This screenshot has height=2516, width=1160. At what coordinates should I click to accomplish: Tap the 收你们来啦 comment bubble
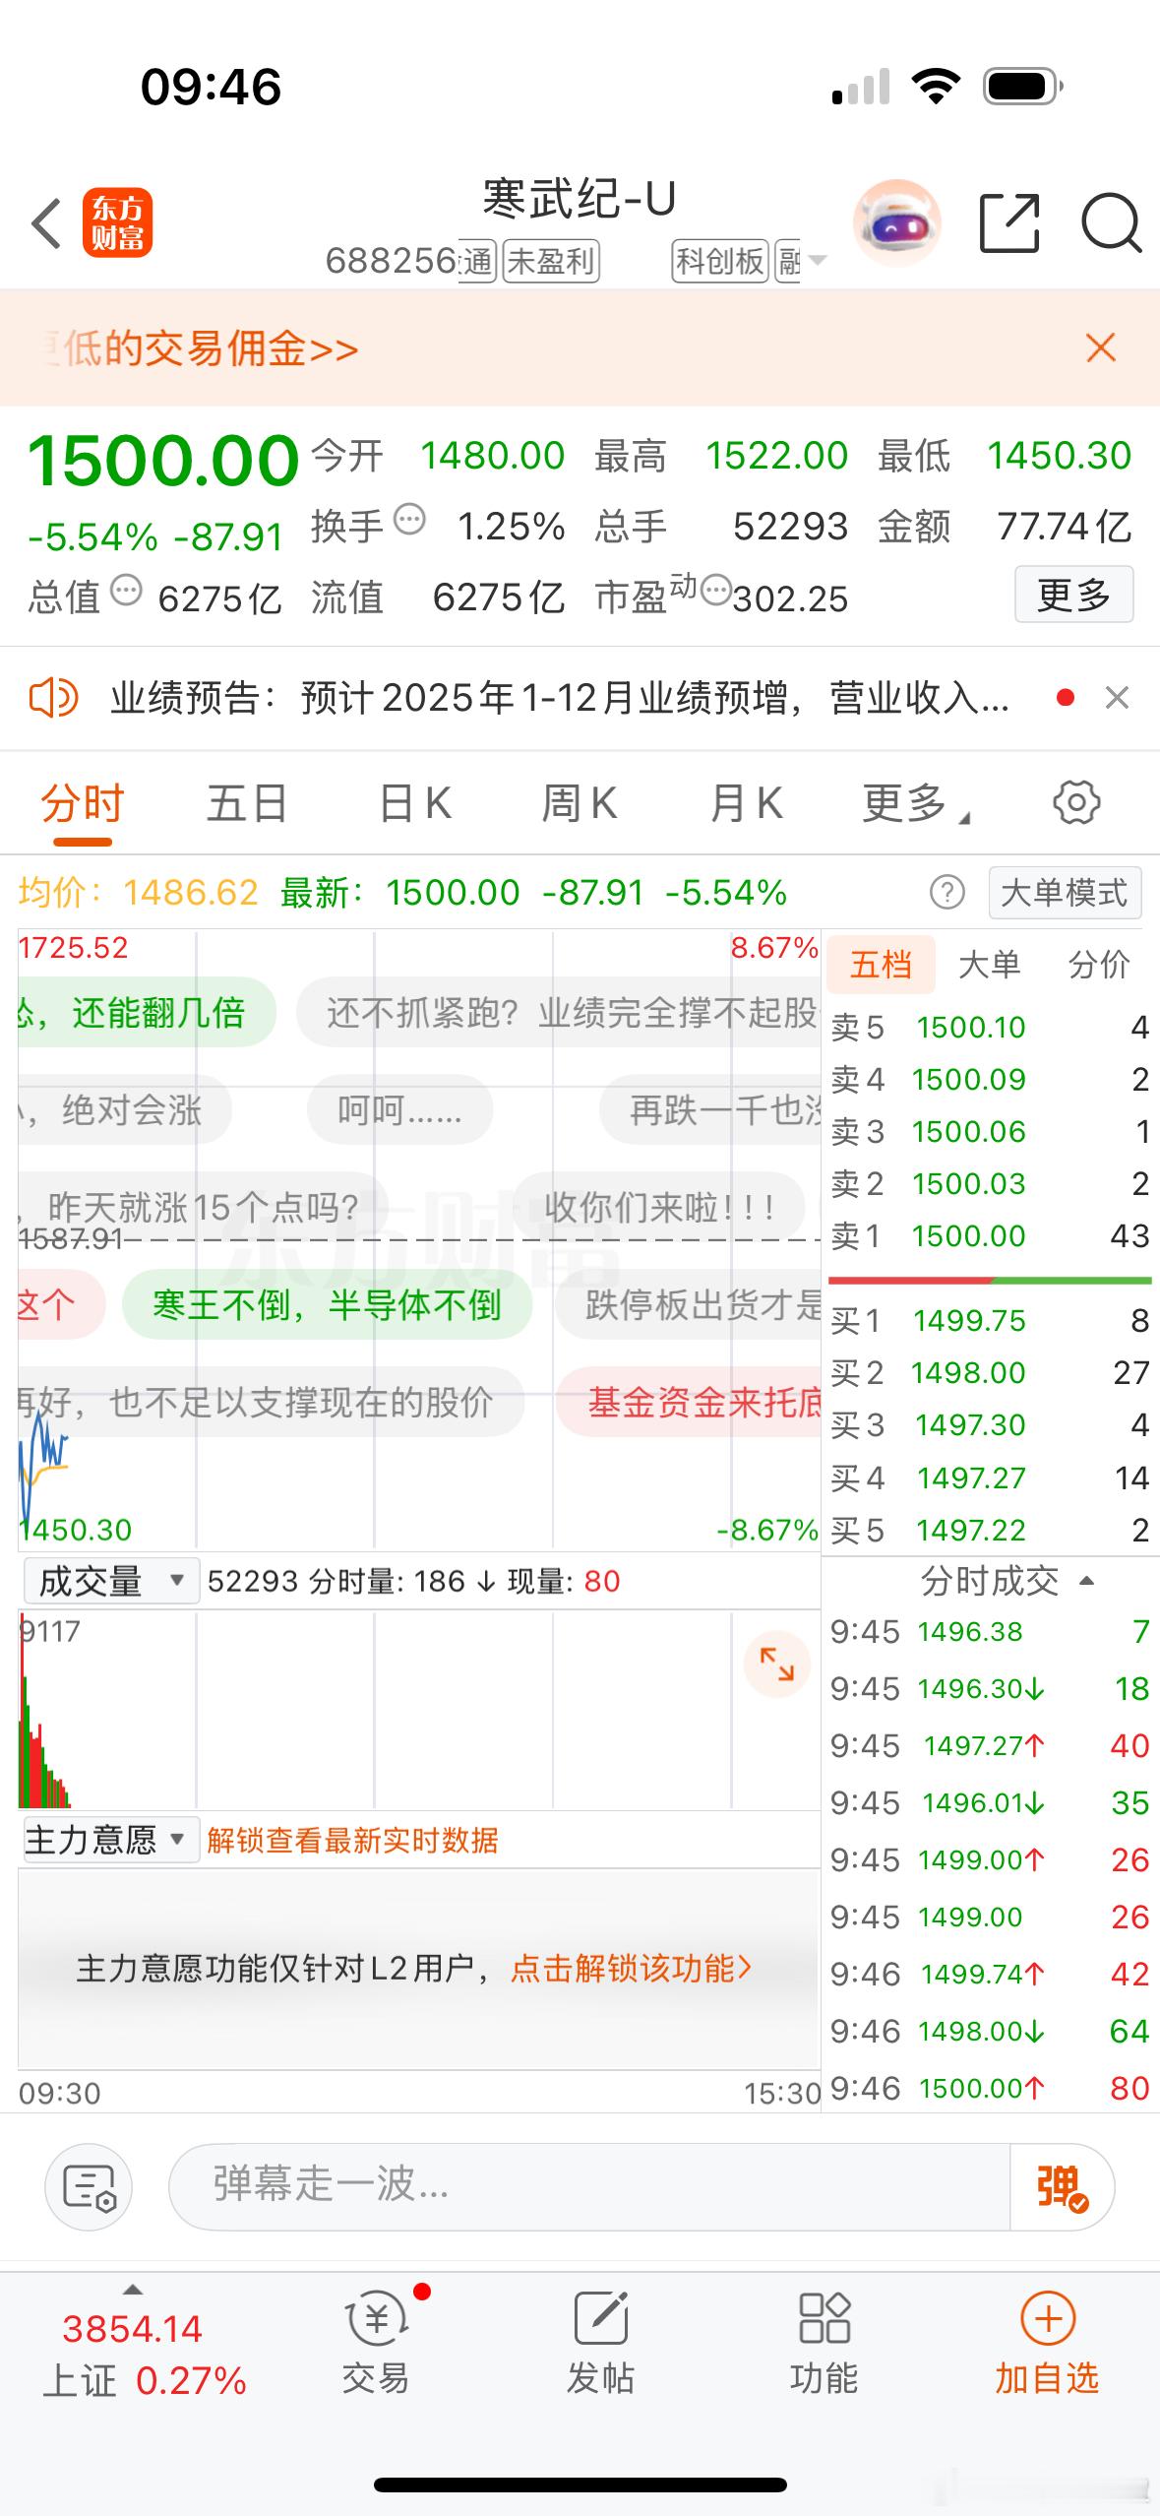659,1207
